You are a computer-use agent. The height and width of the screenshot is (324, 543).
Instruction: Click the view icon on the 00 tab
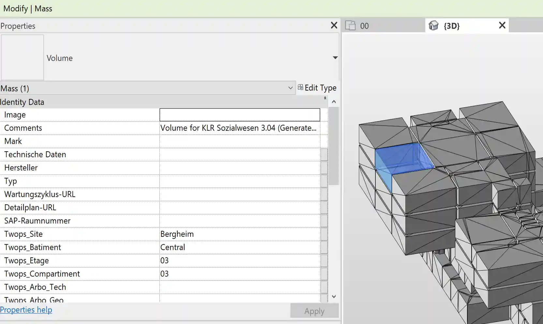(x=351, y=25)
